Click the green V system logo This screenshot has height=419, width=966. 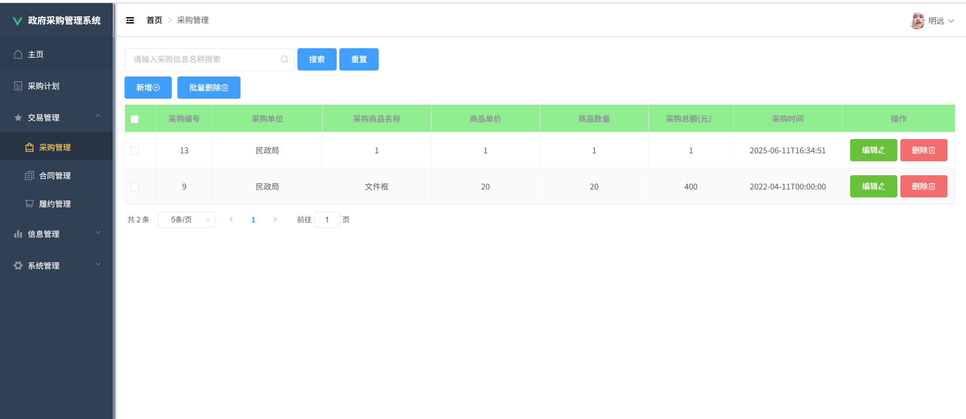coord(17,21)
